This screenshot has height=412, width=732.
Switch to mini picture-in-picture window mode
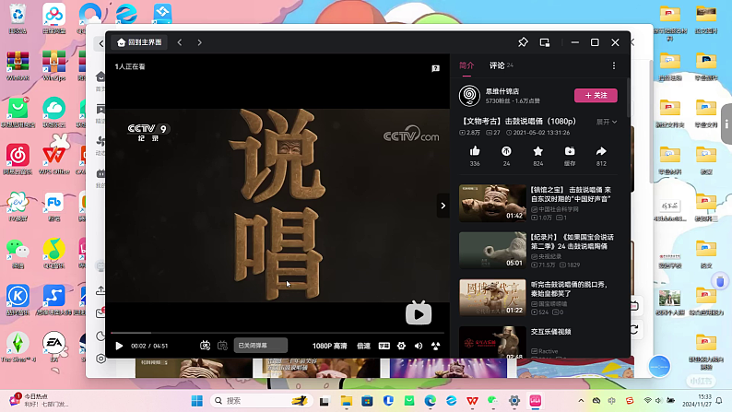pyautogui.click(x=544, y=42)
